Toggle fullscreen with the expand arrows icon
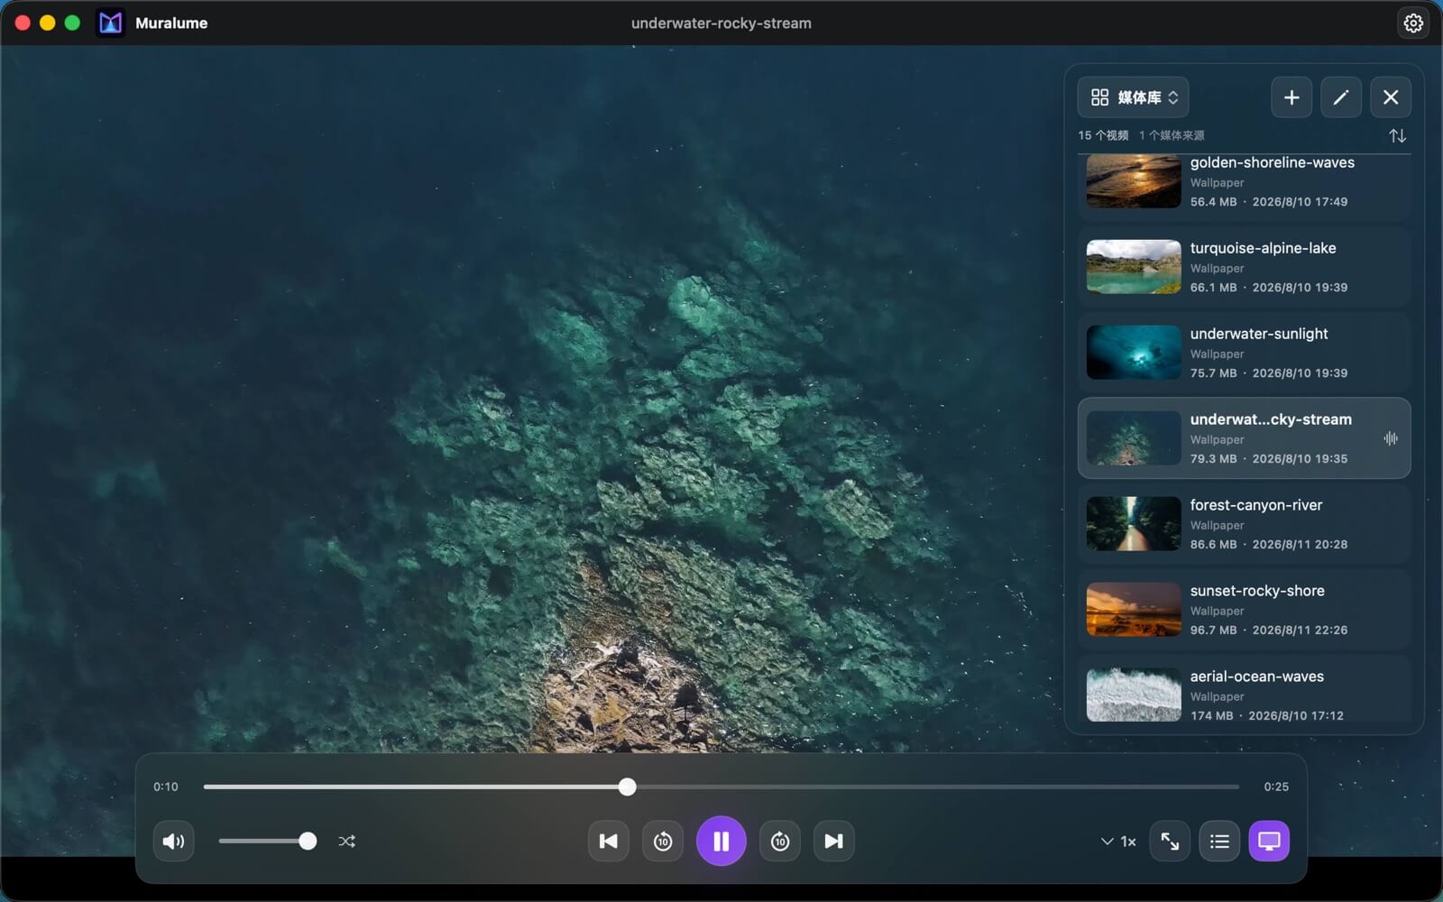1443x902 pixels. click(1170, 842)
